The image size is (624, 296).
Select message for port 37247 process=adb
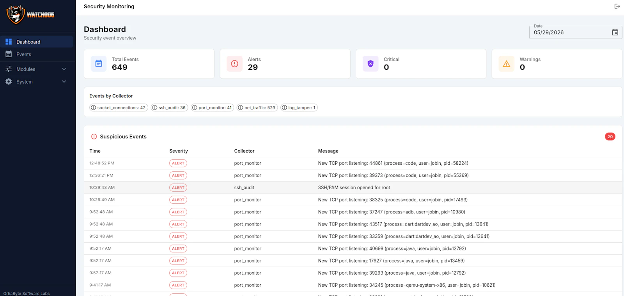click(x=392, y=212)
